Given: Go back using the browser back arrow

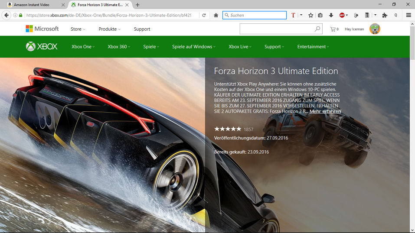Looking at the screenshot, I should (7, 15).
